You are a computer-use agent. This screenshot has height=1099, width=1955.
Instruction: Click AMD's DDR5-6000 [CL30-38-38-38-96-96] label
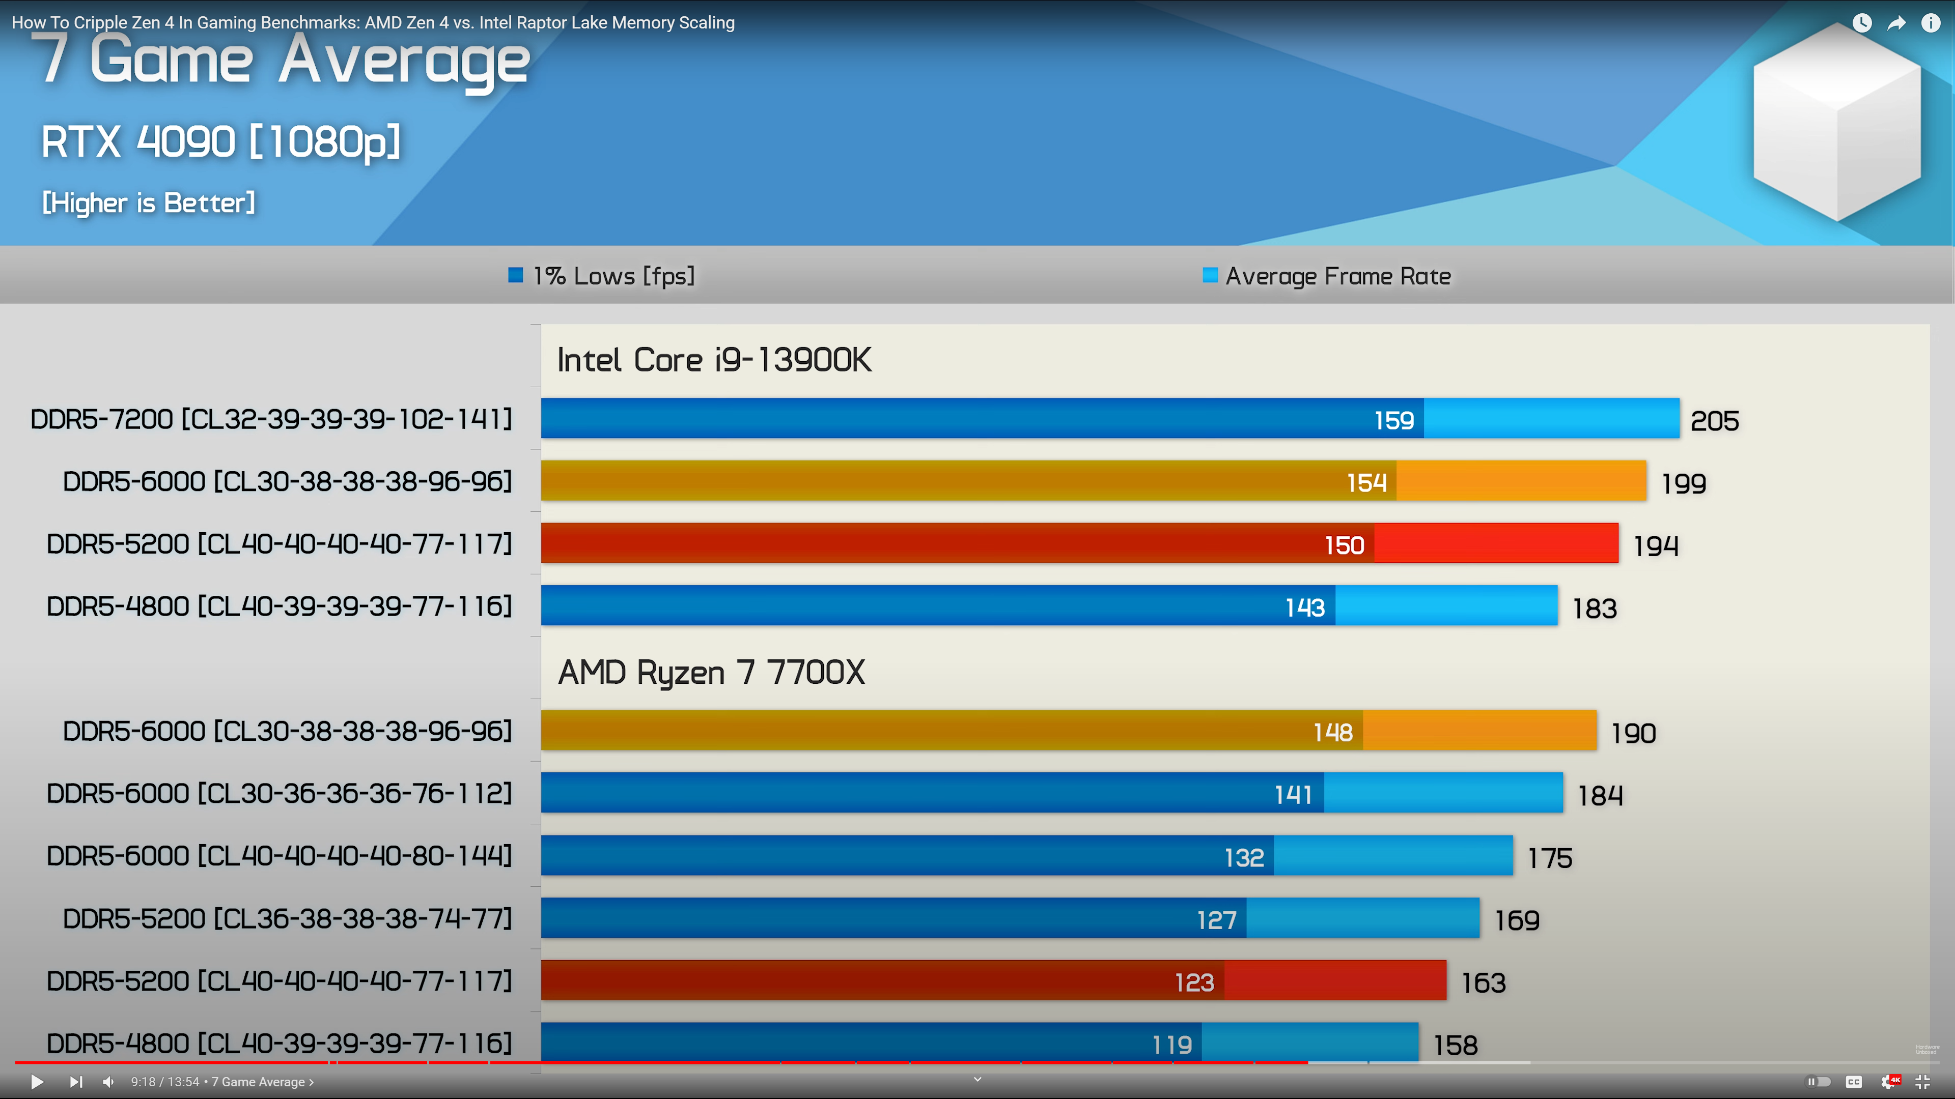(x=287, y=731)
